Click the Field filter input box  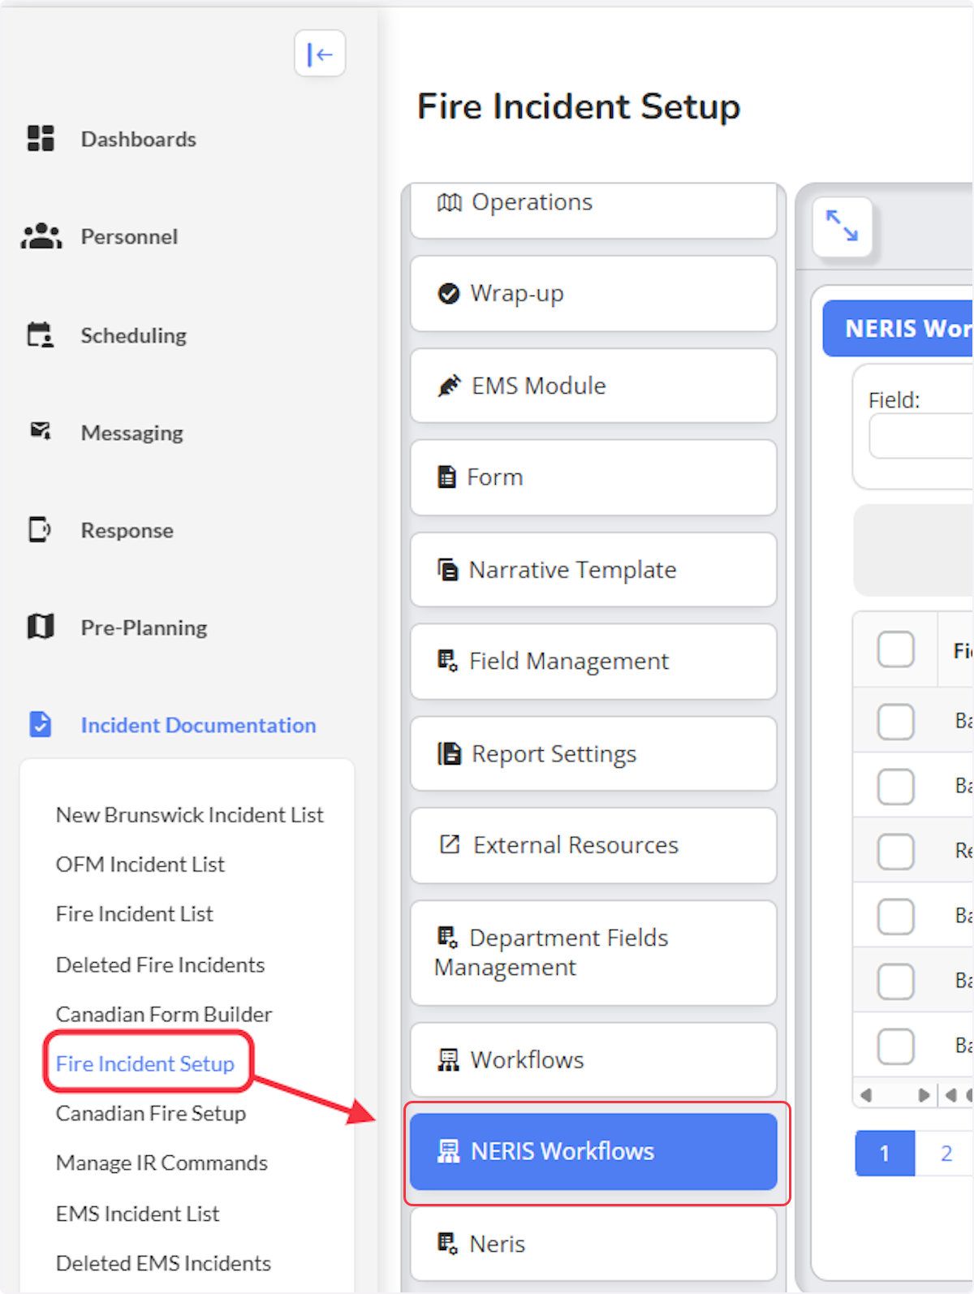(x=921, y=437)
